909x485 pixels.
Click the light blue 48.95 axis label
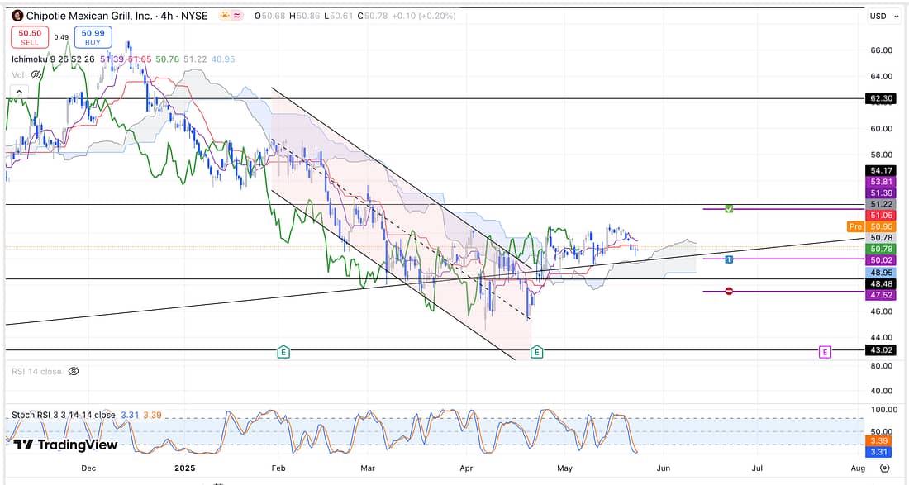pyautogui.click(x=881, y=273)
